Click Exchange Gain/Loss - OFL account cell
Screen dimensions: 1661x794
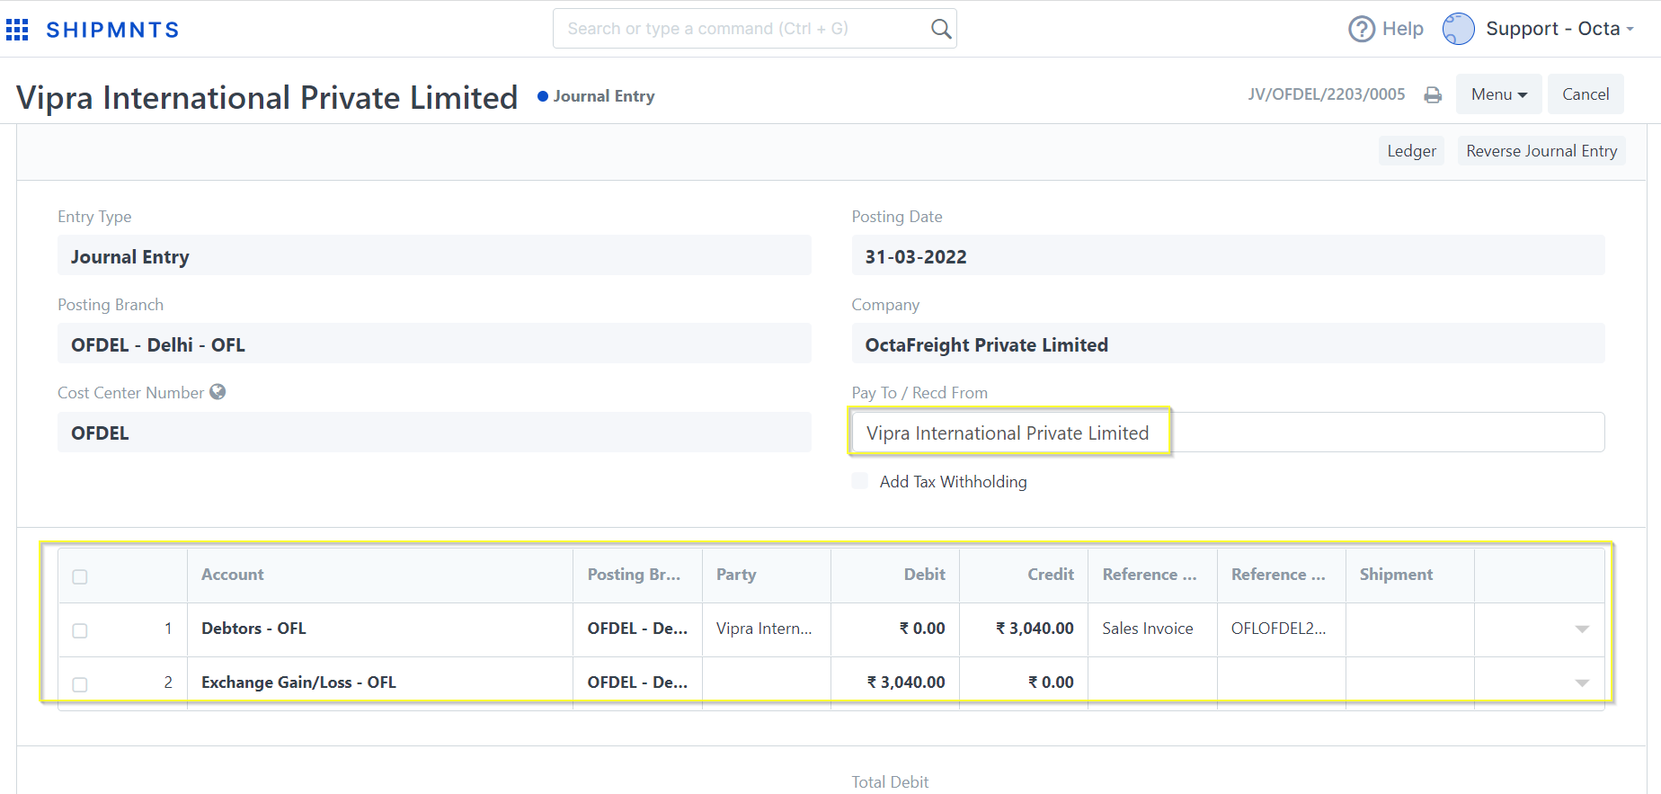coord(380,683)
